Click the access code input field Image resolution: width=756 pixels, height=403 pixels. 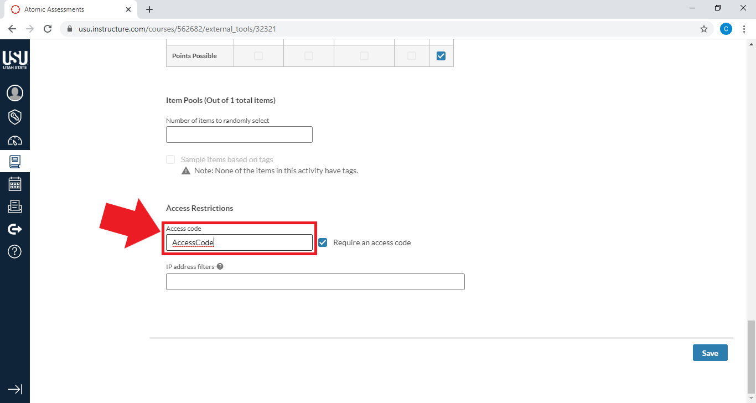(239, 242)
